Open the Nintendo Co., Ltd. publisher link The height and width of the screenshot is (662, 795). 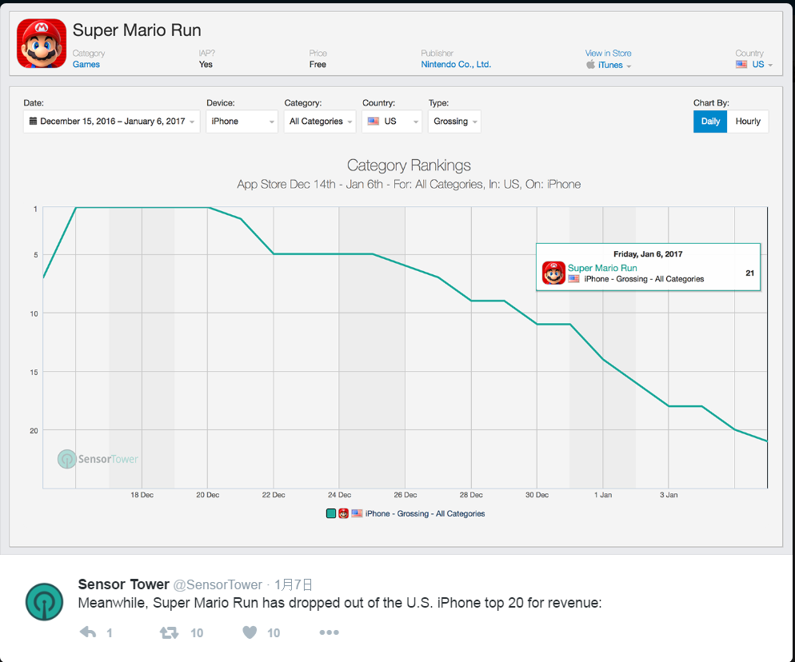pyautogui.click(x=456, y=65)
